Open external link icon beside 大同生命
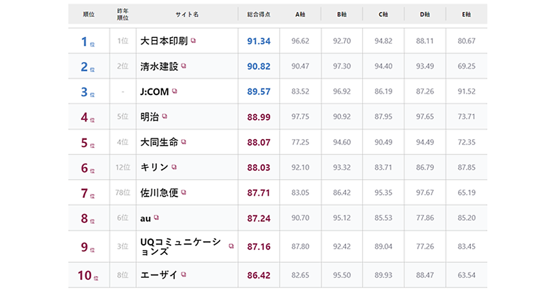The image size is (556, 292). [x=183, y=142]
